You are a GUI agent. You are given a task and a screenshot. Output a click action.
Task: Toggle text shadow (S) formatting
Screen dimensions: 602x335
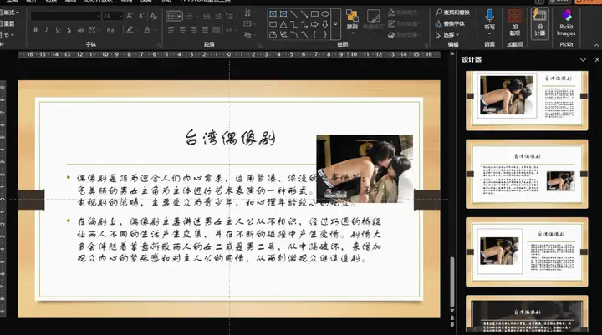(69, 29)
